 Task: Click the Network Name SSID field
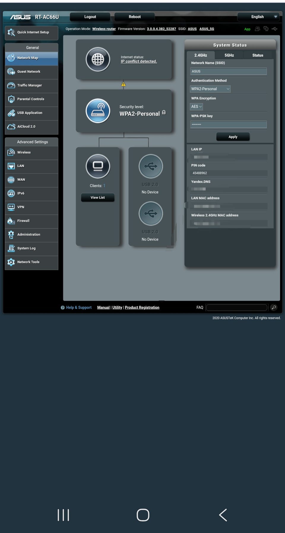point(228,71)
